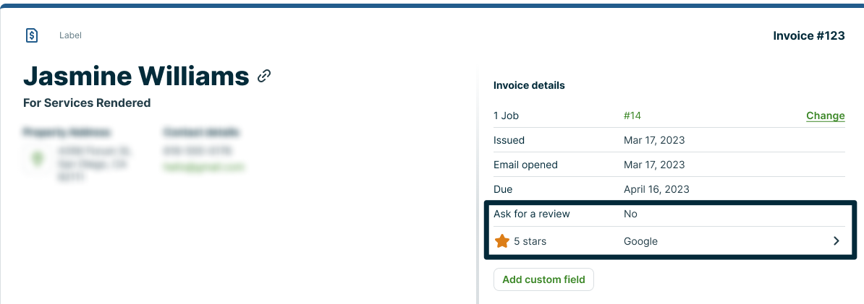Viewport: 864px width, 304px height.
Task: Click the Email opened date value
Action: tap(653, 165)
